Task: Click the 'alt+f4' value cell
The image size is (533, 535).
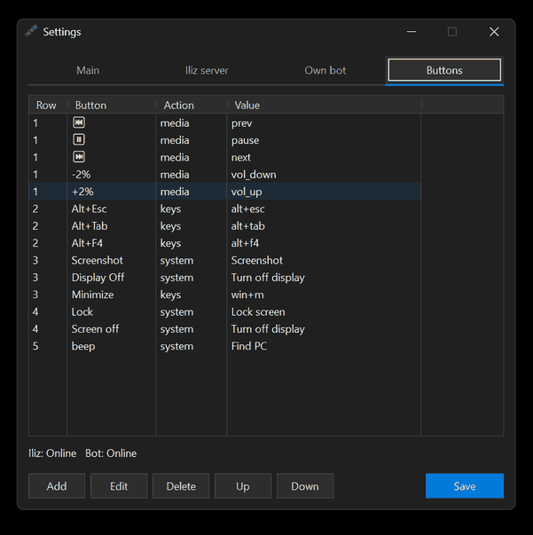Action: tap(245, 243)
